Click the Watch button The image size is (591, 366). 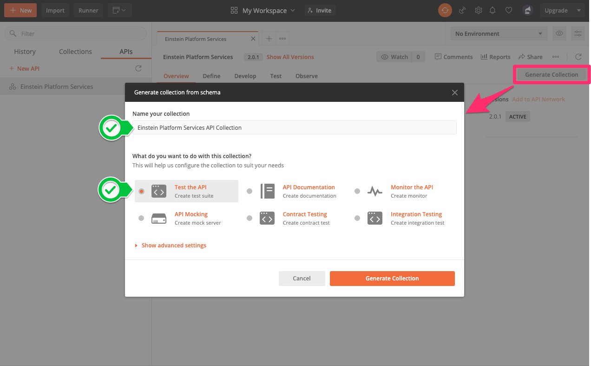tap(394, 57)
